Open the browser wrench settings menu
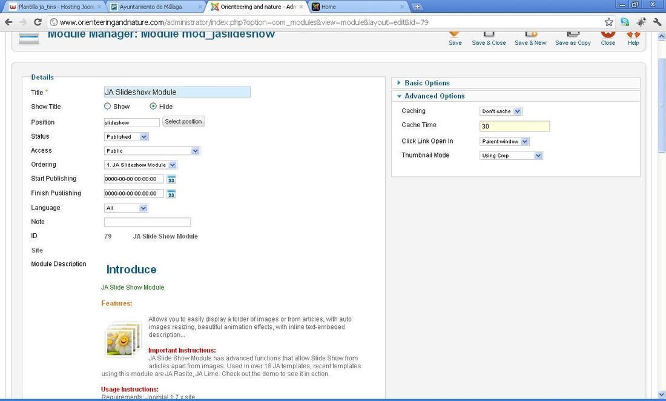 pos(657,22)
